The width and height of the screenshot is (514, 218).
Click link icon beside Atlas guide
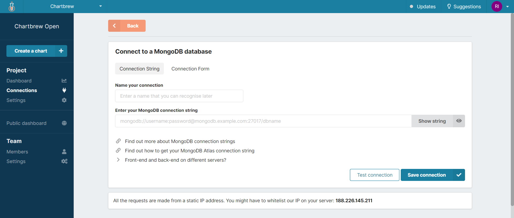tap(118, 150)
